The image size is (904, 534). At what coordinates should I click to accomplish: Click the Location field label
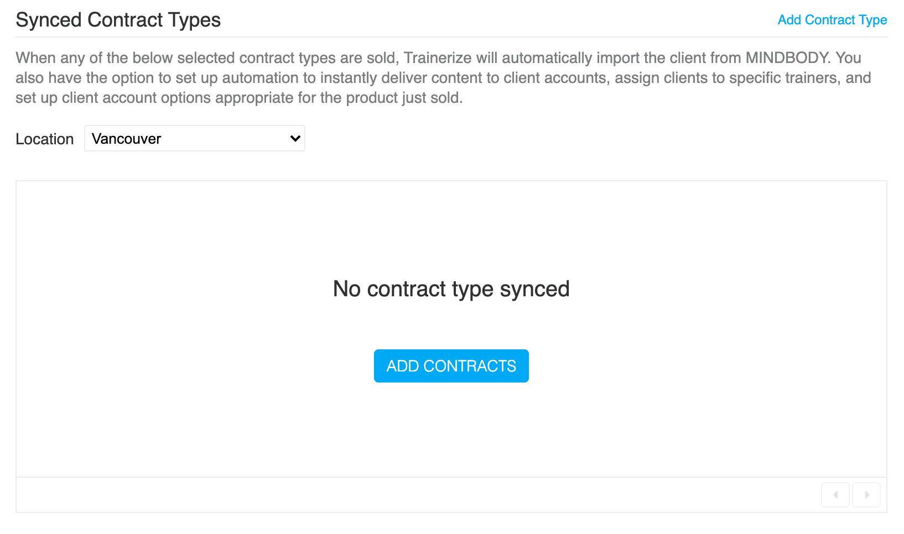(45, 139)
